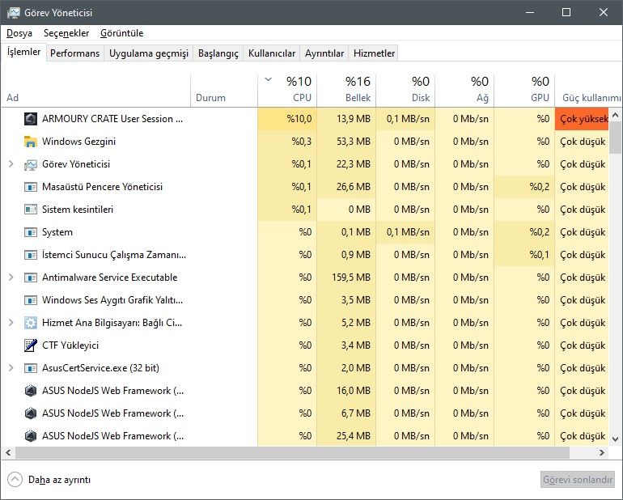The width and height of the screenshot is (623, 500).
Task: Switch to the Performans tab
Action: click(x=74, y=53)
